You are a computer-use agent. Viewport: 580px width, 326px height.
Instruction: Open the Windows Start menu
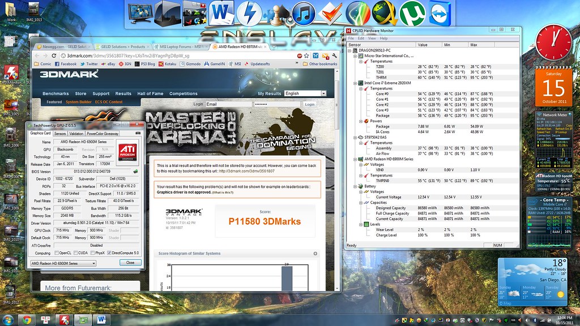pos(8,319)
